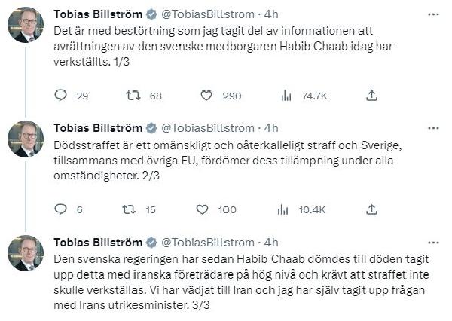Share the second tweet (2/3)
452x321 pixels.
point(371,209)
